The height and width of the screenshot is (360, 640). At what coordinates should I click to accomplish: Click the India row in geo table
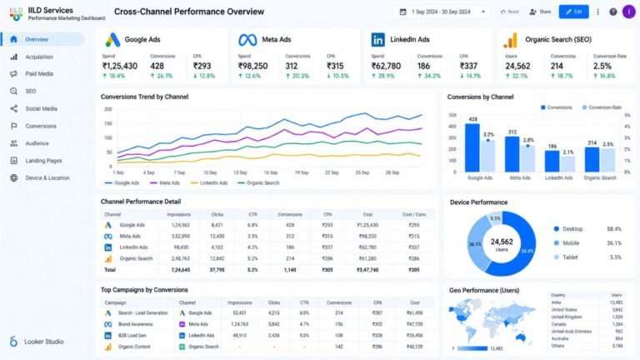pyautogui.click(x=587, y=302)
